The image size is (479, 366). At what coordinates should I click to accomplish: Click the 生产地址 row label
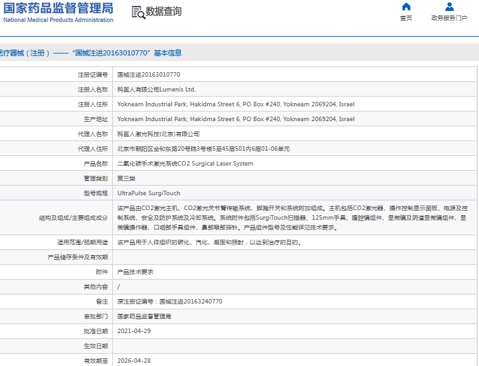click(x=96, y=119)
